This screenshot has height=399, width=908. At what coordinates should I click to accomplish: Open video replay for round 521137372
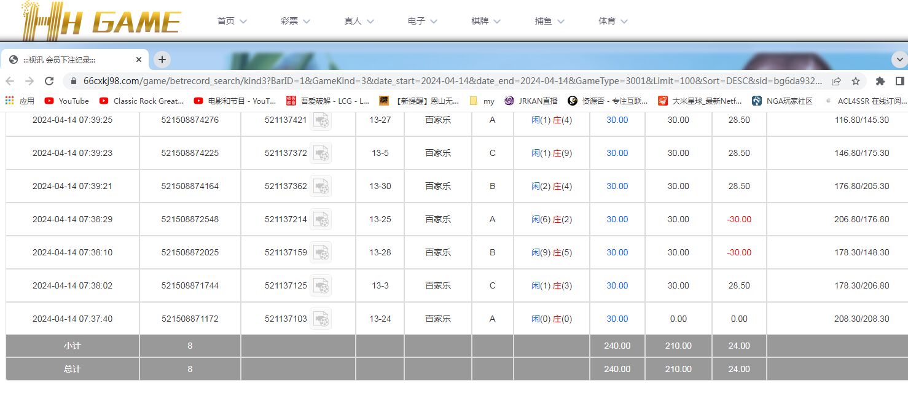click(320, 153)
